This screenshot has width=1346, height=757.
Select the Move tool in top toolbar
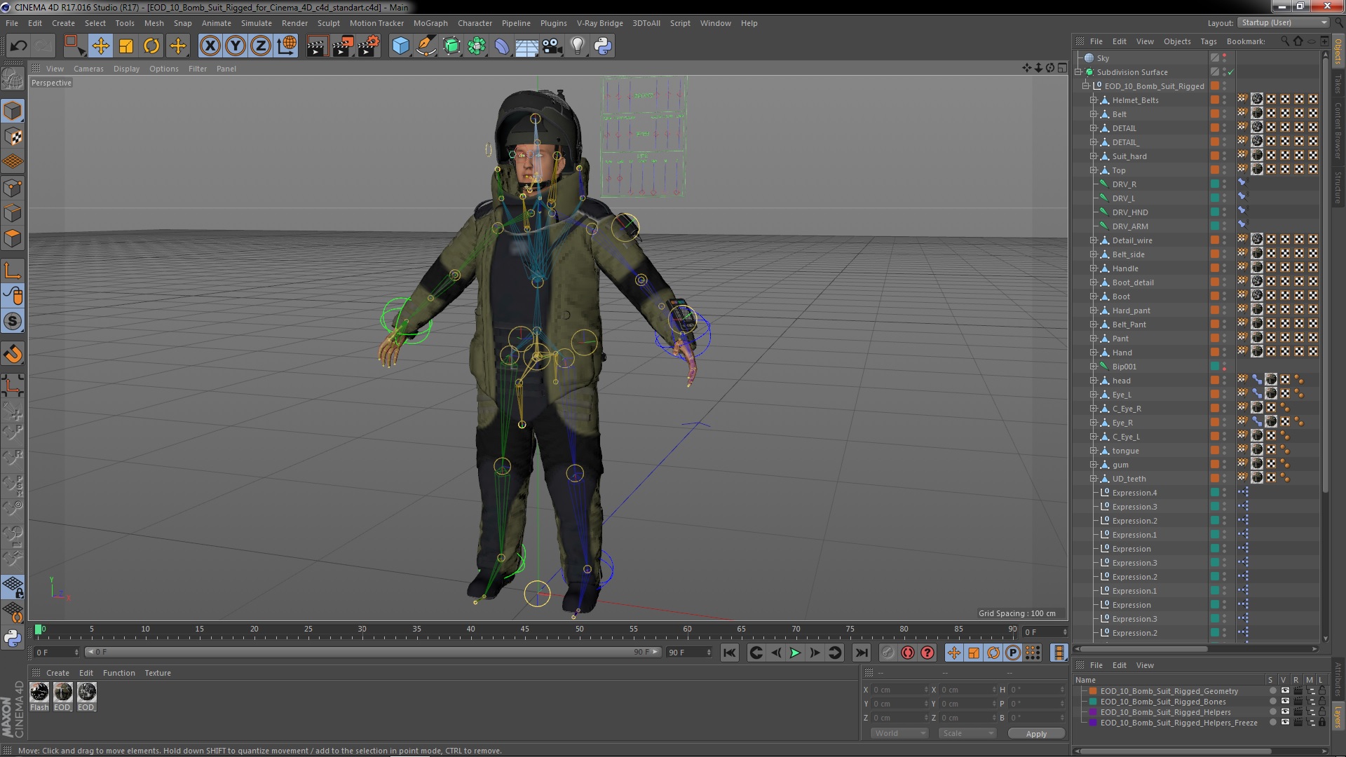100,46
